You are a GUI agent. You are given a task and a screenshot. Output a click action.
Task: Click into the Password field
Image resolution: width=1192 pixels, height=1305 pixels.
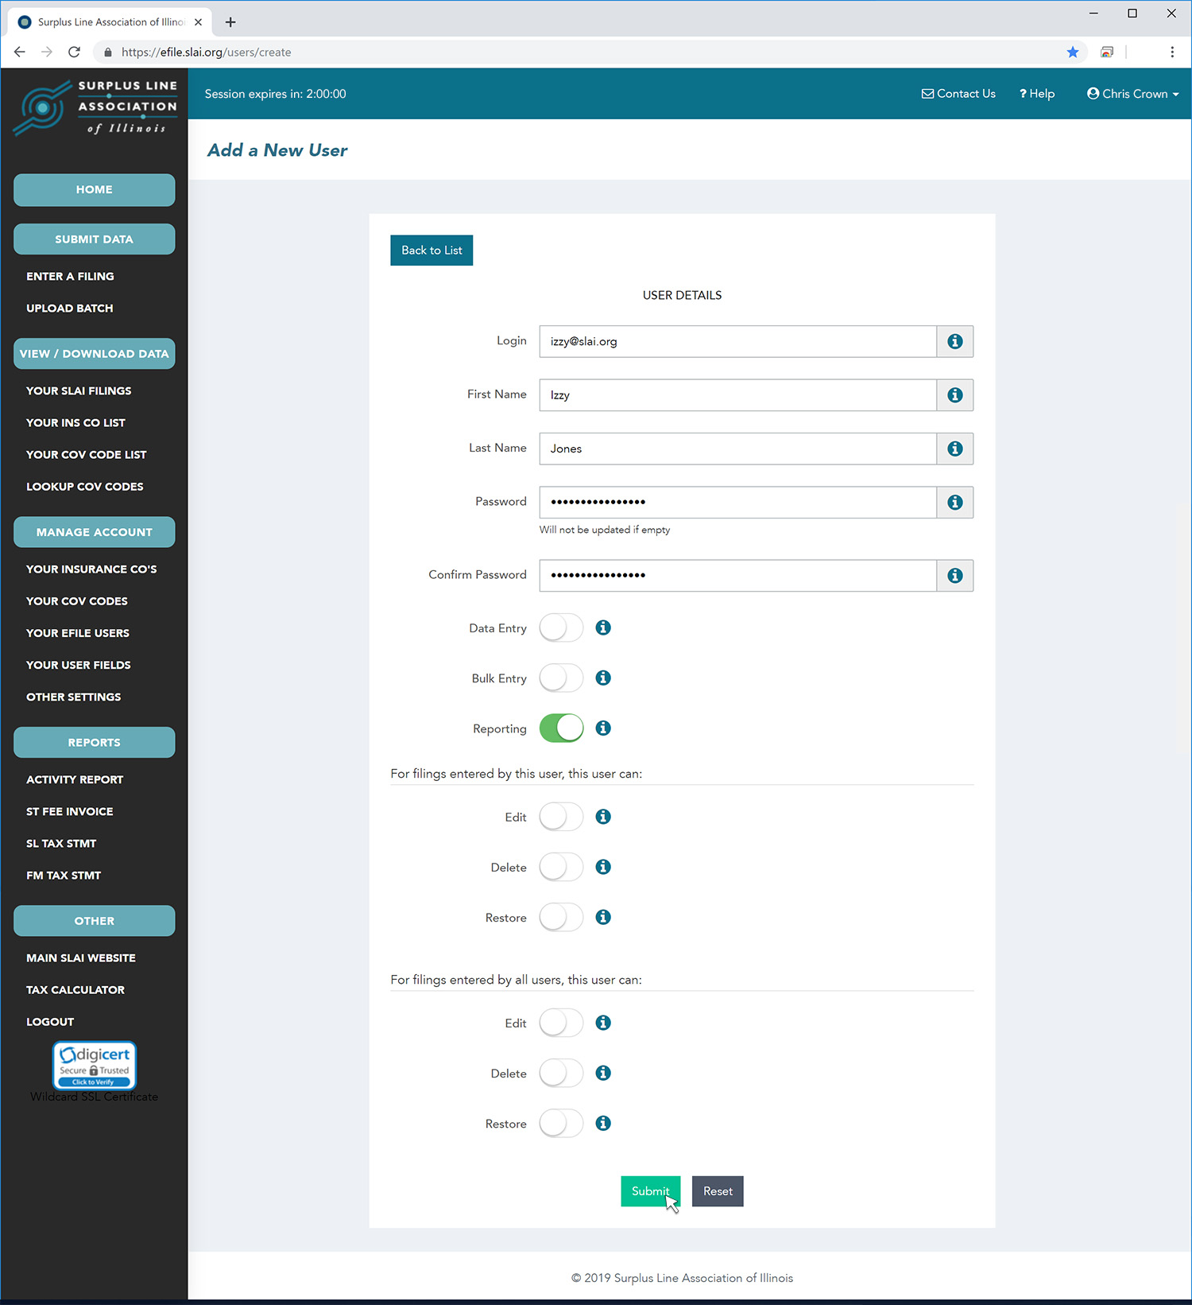click(737, 503)
